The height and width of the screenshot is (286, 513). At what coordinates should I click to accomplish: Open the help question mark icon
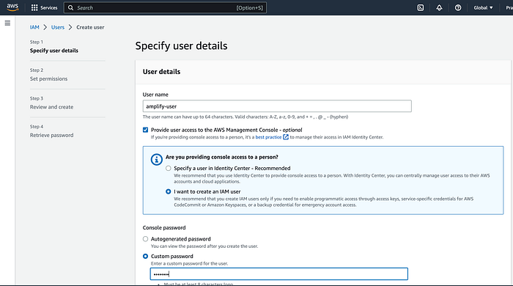tap(458, 7)
